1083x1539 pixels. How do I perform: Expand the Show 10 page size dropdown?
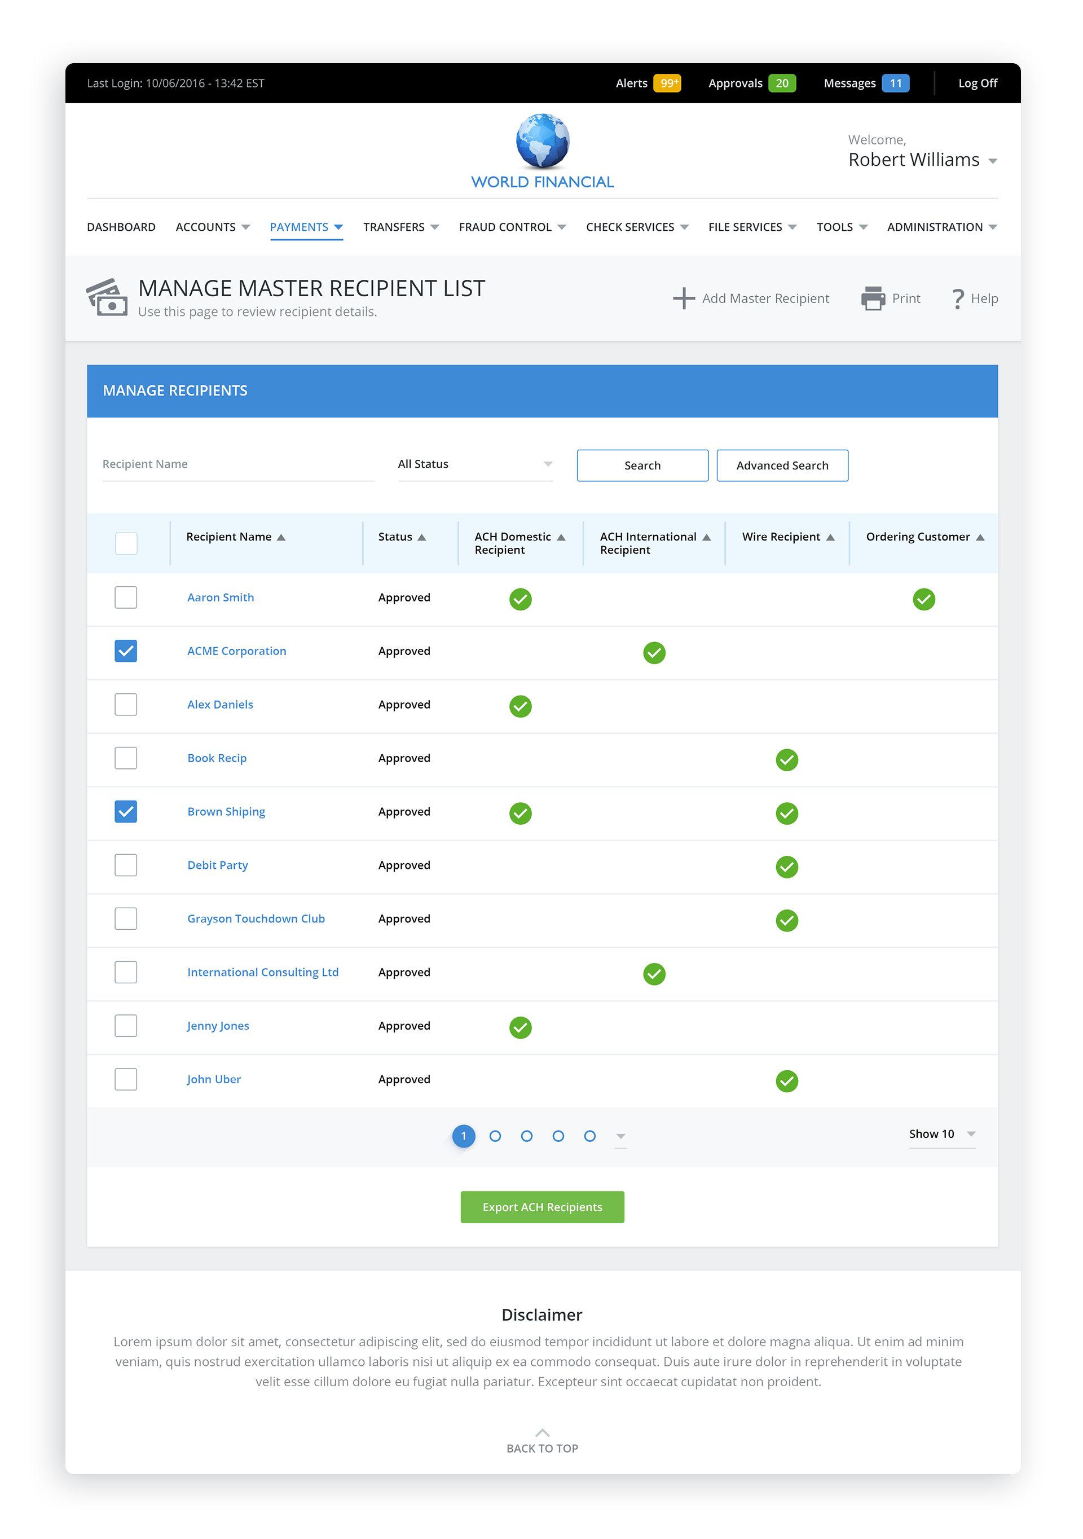pyautogui.click(x=941, y=1134)
